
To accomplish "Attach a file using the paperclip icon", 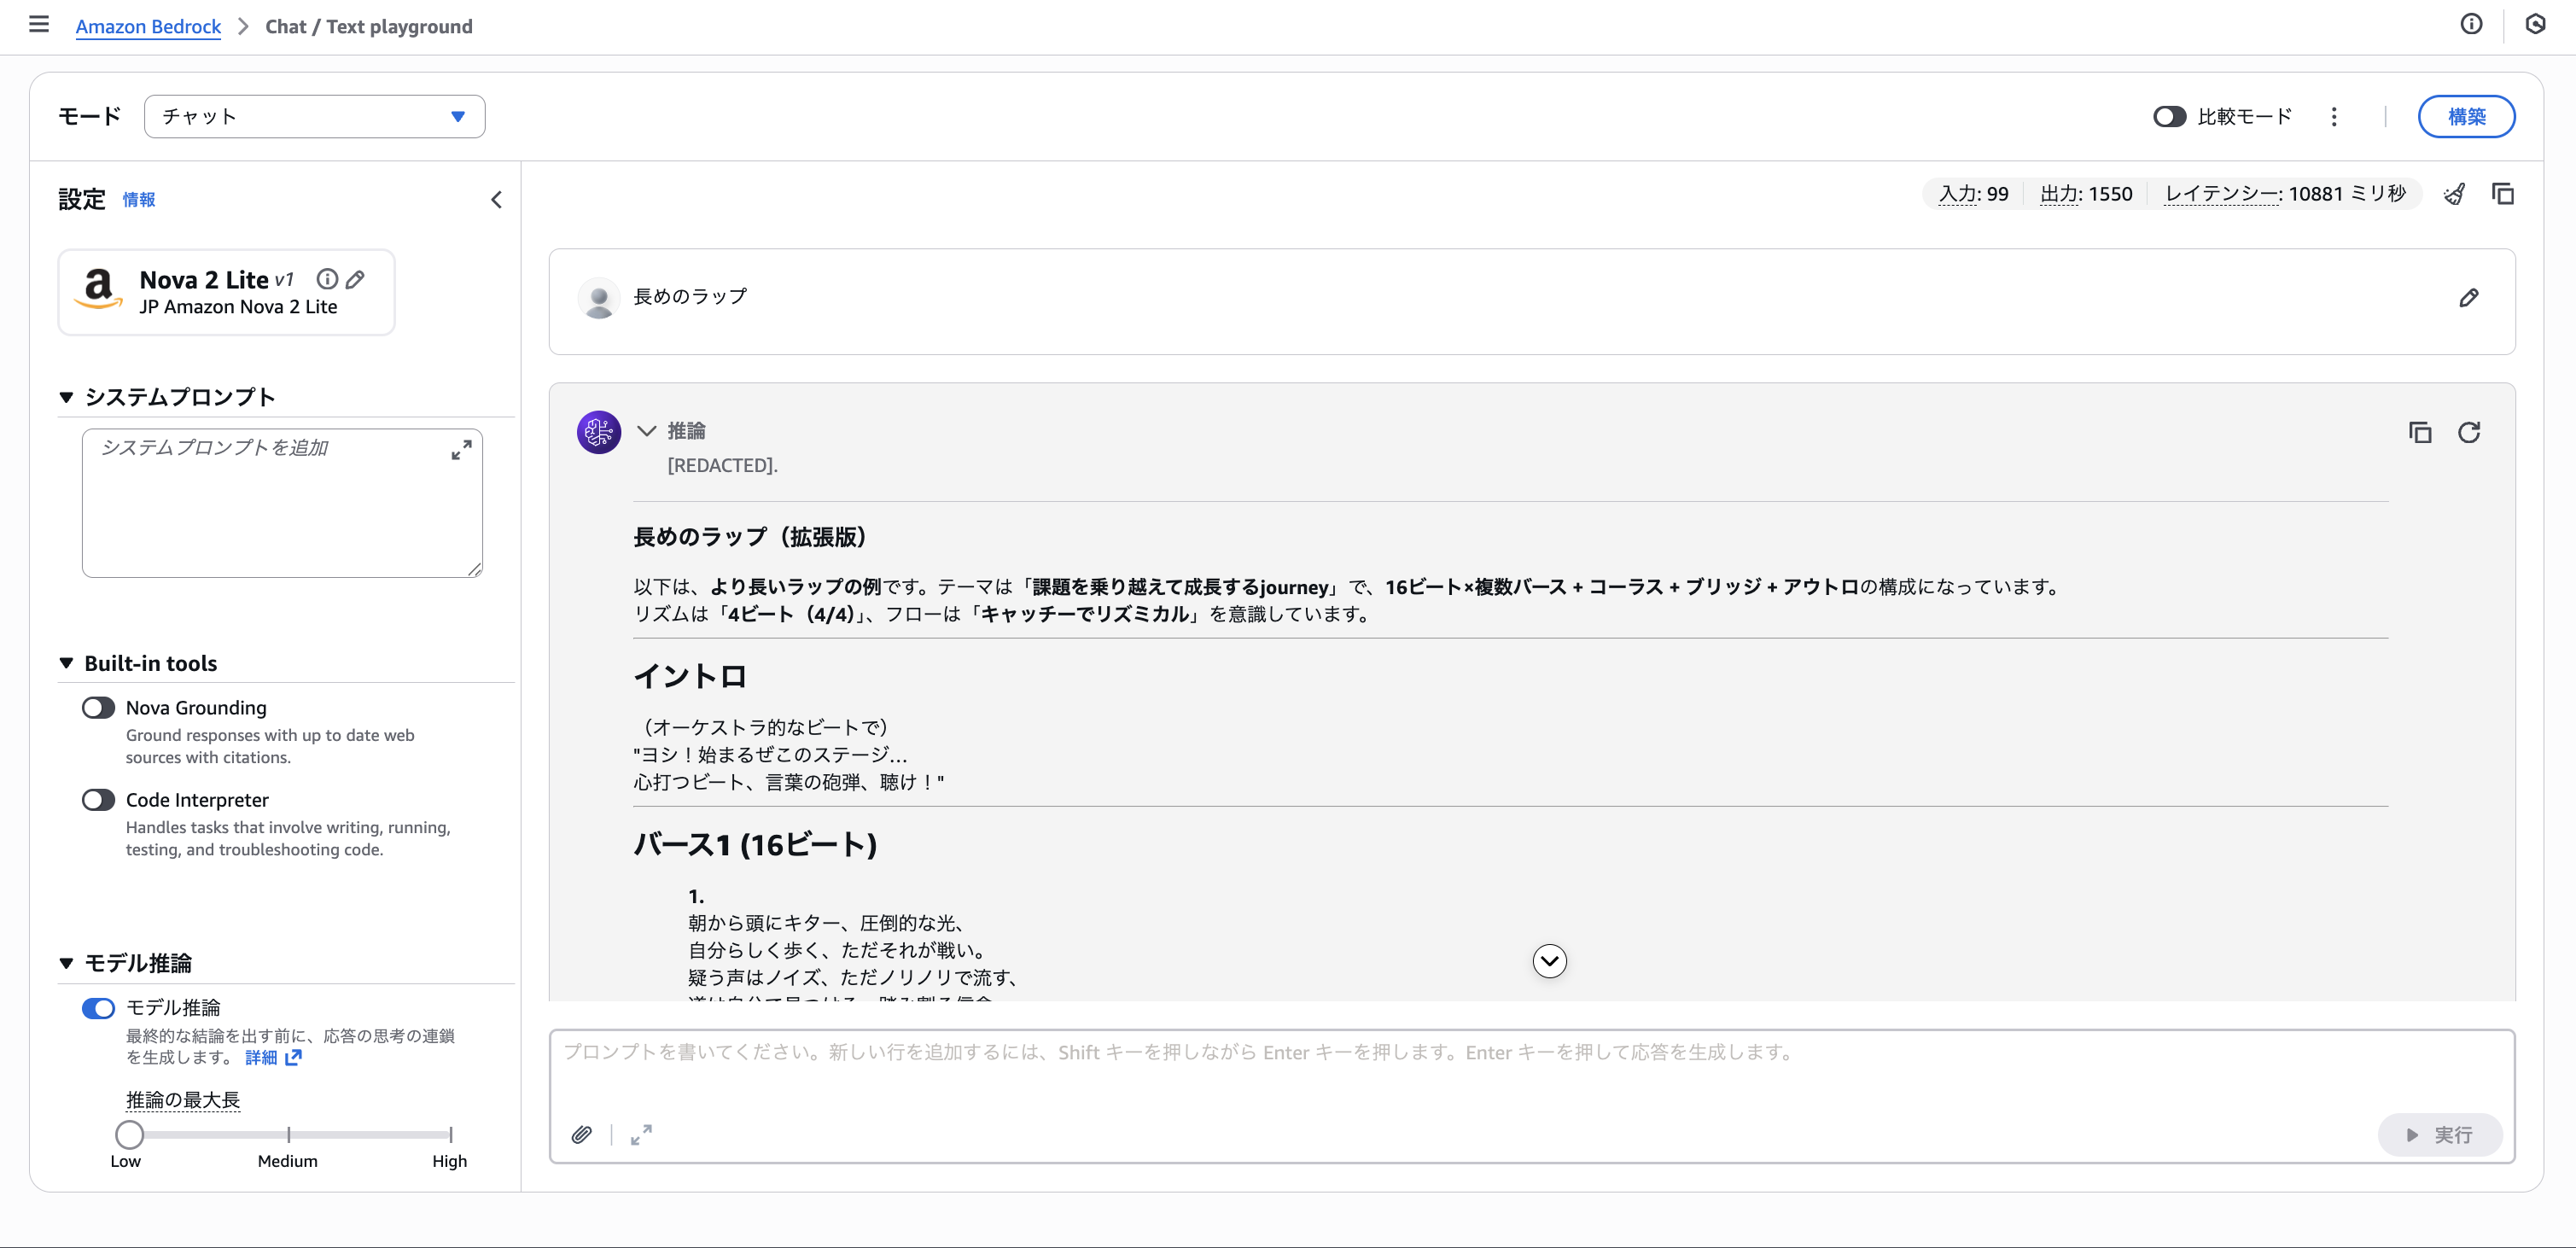I will (x=583, y=1135).
